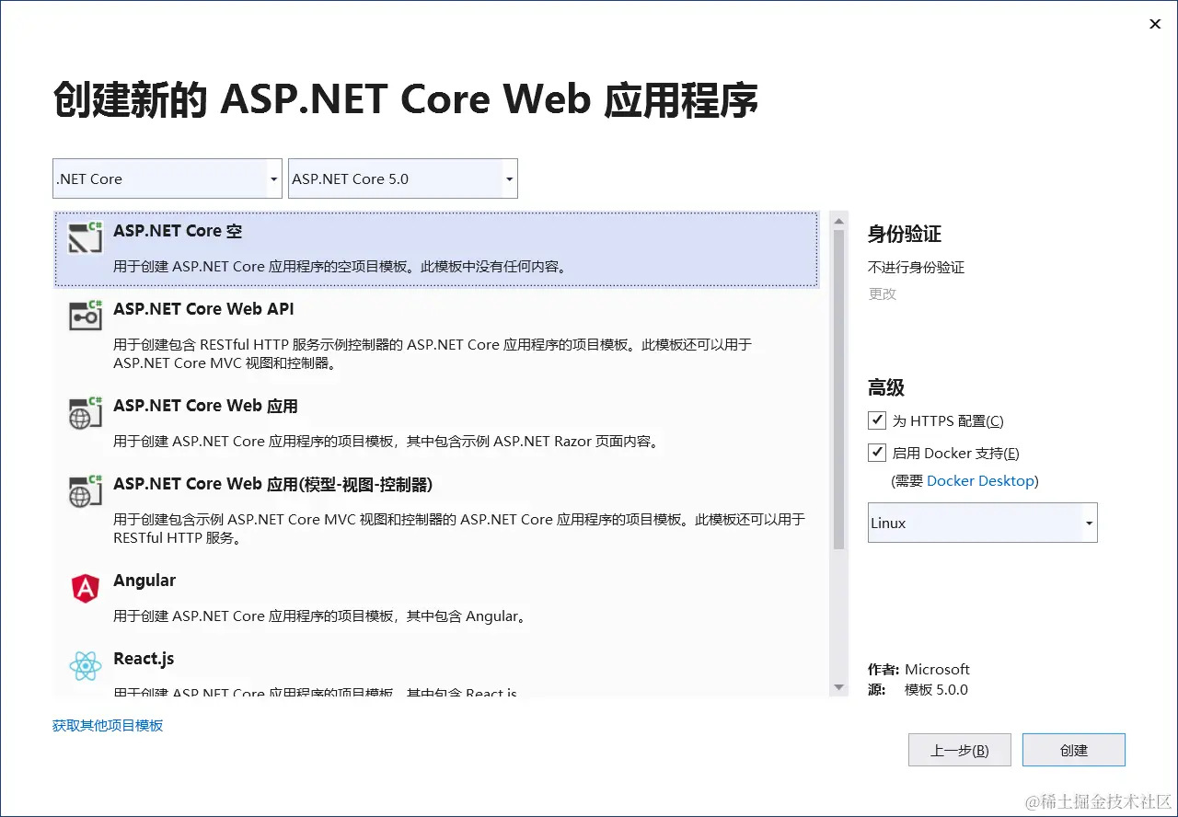
Task: Click the ASP.NET Core Web 应用 globe icon
Action: [x=86, y=412]
